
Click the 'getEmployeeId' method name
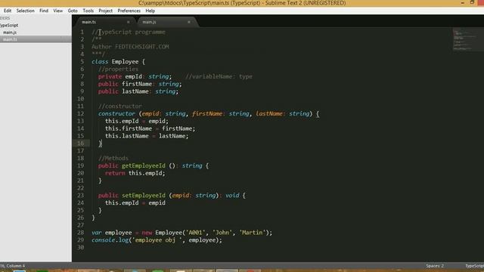144,166
